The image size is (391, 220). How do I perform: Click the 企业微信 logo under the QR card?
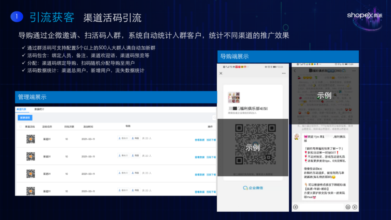tap(253, 188)
